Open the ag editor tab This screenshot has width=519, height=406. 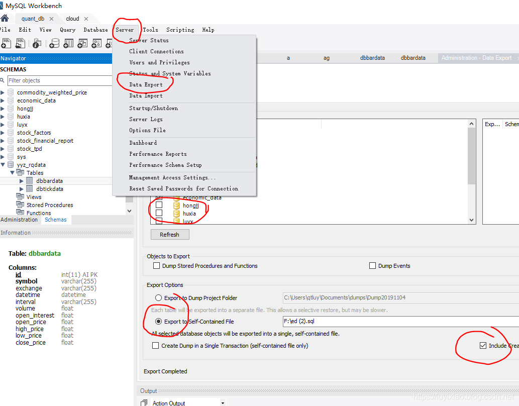(327, 58)
